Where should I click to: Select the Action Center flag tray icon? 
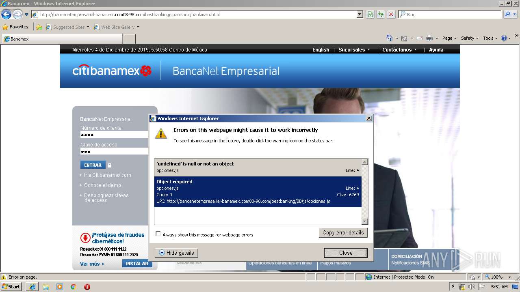(x=481, y=287)
